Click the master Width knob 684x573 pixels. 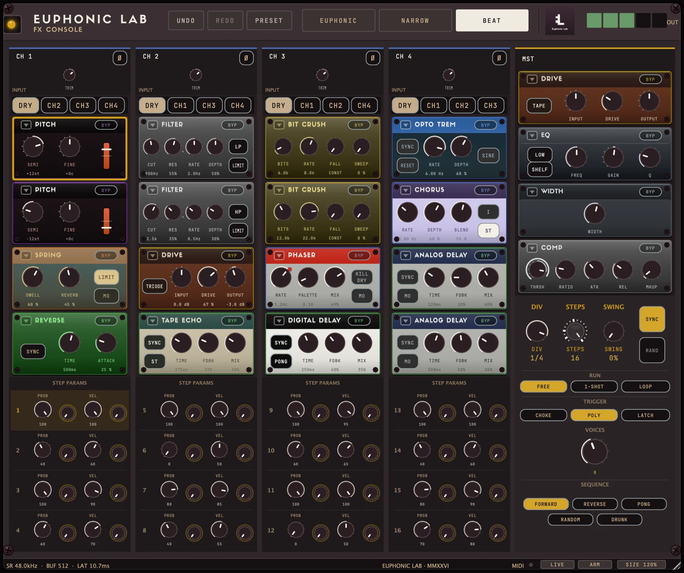point(594,214)
